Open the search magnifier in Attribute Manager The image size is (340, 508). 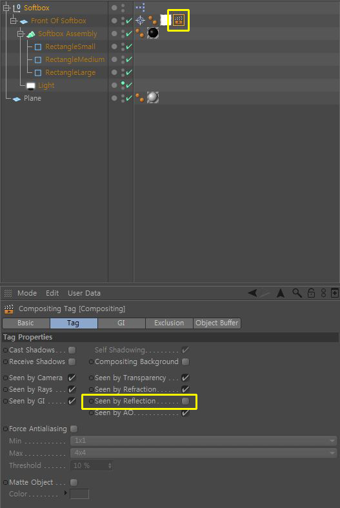pyautogui.click(x=297, y=293)
